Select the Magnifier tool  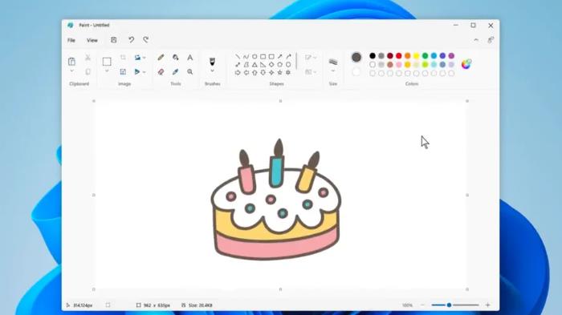(x=190, y=72)
